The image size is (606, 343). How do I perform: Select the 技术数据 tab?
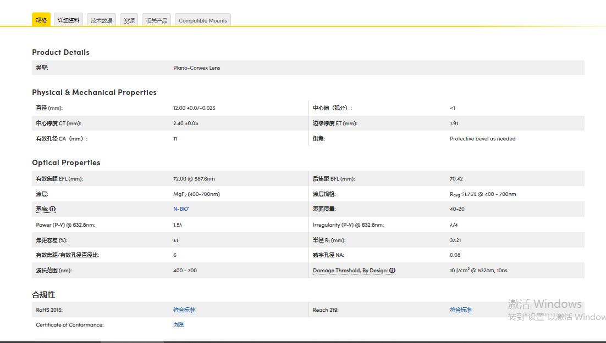(102, 20)
